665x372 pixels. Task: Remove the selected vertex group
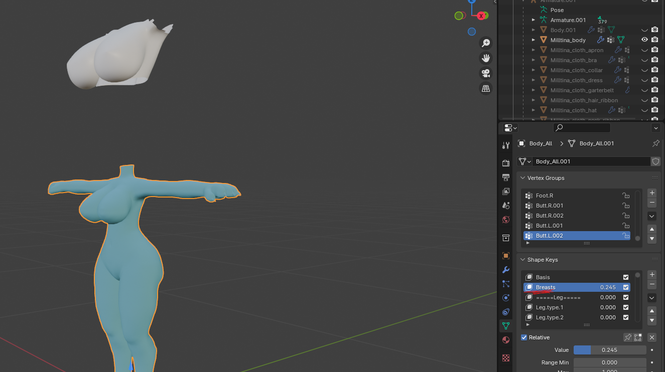[652, 203]
